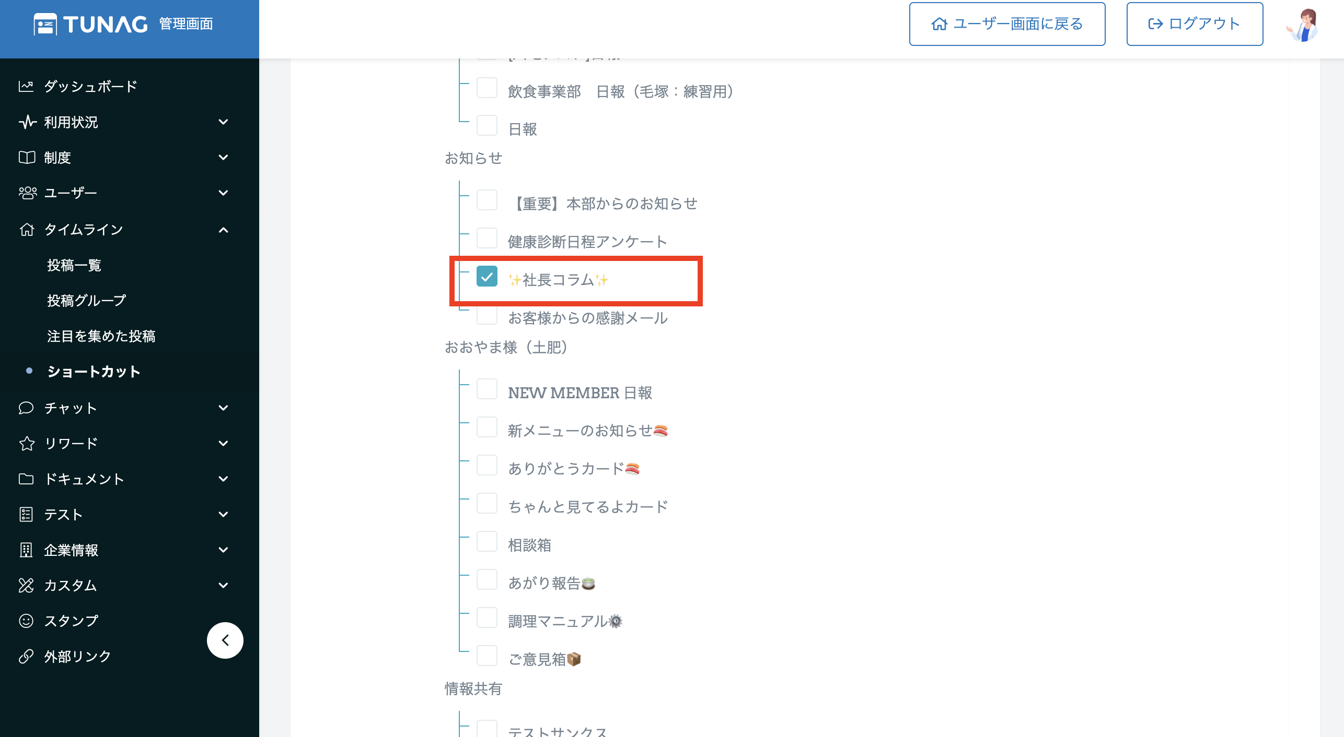Open 注目を集めた投稿 submenu item
This screenshot has height=737, width=1344.
click(101, 336)
